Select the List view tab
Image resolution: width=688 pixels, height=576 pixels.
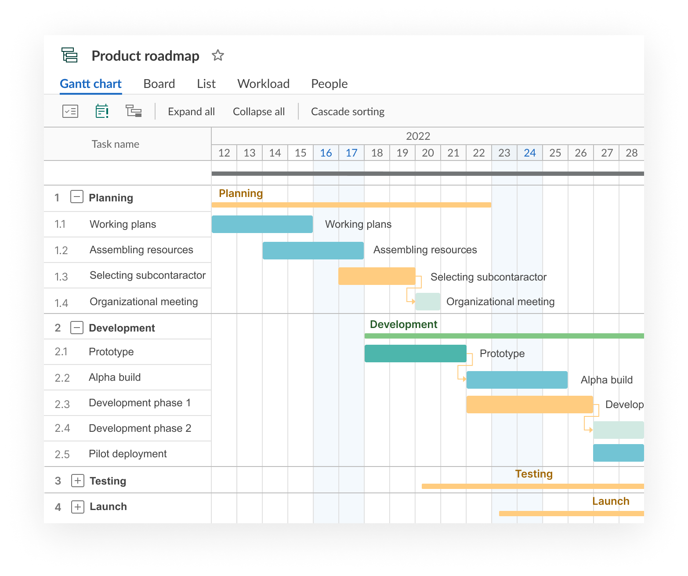pyautogui.click(x=206, y=84)
